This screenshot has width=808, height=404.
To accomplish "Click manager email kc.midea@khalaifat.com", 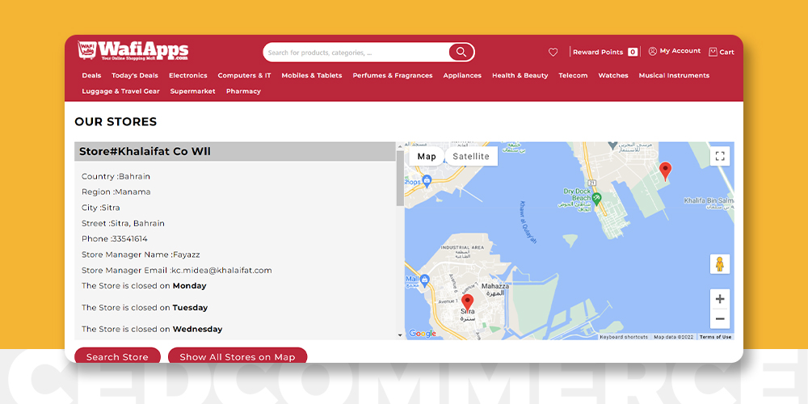I will pos(222,270).
